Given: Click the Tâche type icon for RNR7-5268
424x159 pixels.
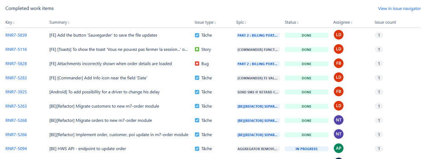Looking at the screenshot, I should [x=197, y=120].
